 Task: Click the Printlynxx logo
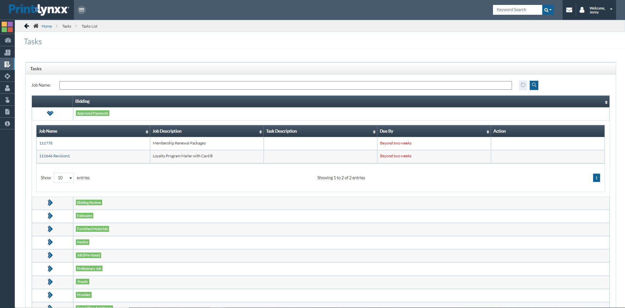coord(39,10)
